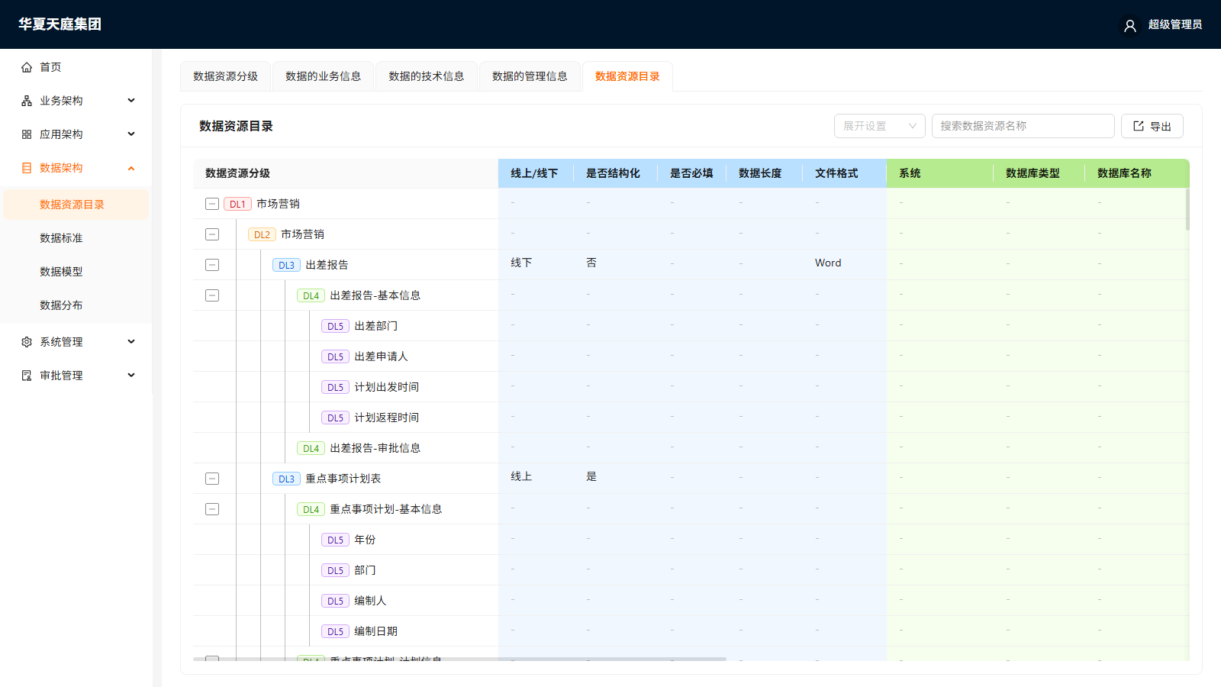The height and width of the screenshot is (687, 1221).
Task: Expand the 系统管理 sidebar menu
Action: [x=131, y=342]
